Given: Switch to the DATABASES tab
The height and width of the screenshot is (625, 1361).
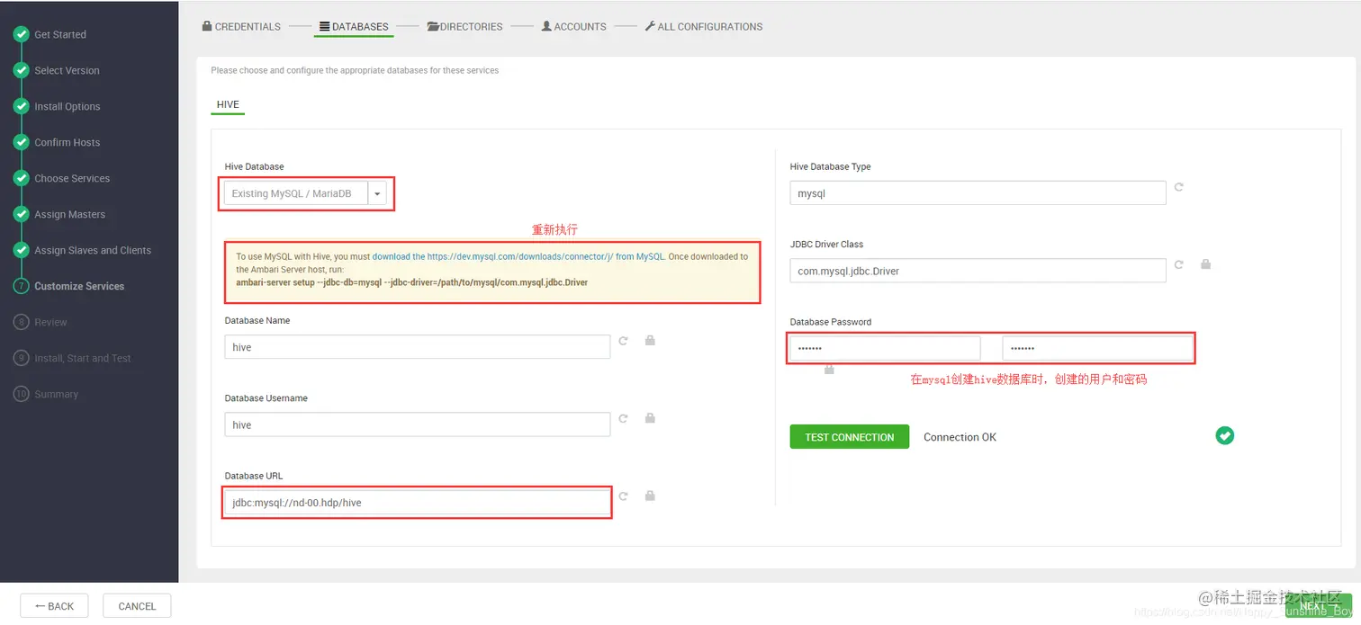Looking at the screenshot, I should [x=354, y=27].
